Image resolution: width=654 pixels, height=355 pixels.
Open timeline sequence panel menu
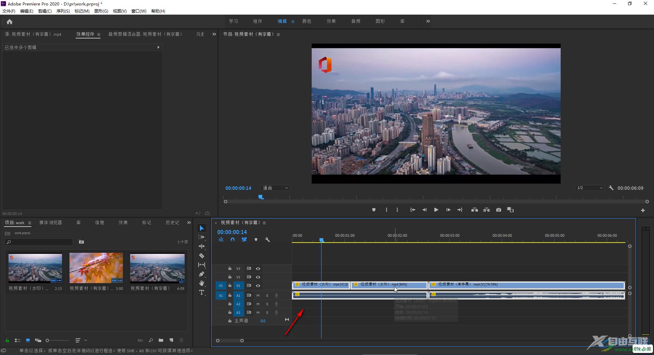pos(264,223)
